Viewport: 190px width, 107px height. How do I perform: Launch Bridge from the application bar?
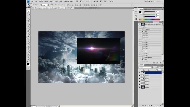tap(77, 1)
